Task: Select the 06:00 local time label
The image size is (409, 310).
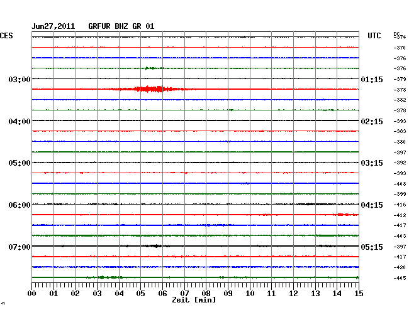Action: [x=20, y=205]
